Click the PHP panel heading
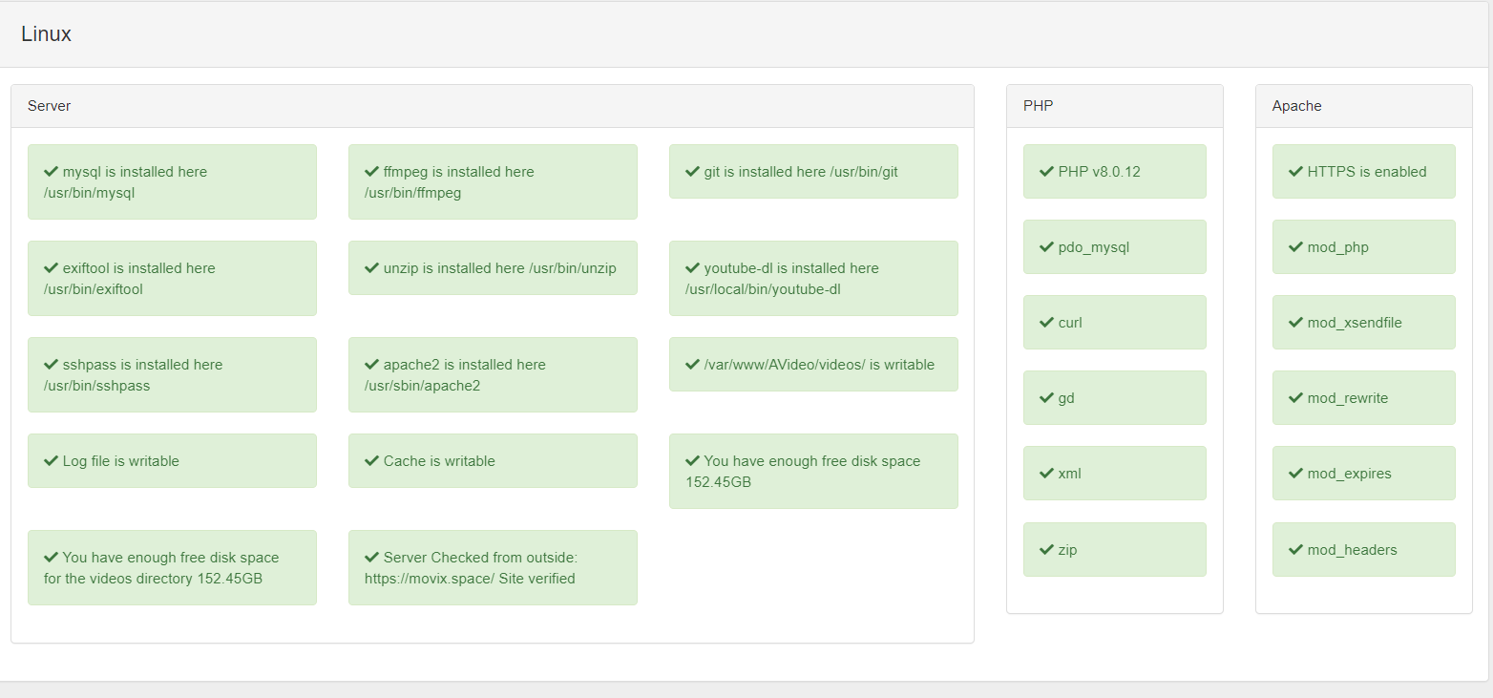Image resolution: width=1493 pixels, height=698 pixels. [x=1114, y=106]
